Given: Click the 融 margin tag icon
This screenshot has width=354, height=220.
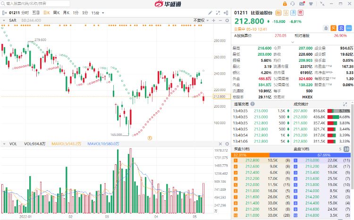Looking at the screenshot, I should [x=278, y=13].
